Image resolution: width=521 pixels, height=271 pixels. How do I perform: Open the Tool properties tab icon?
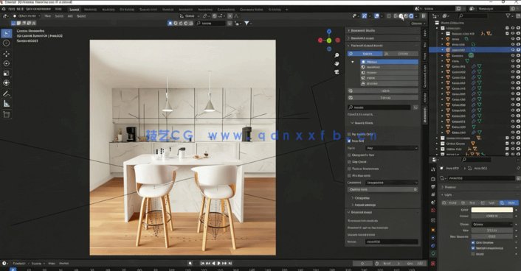(433, 169)
